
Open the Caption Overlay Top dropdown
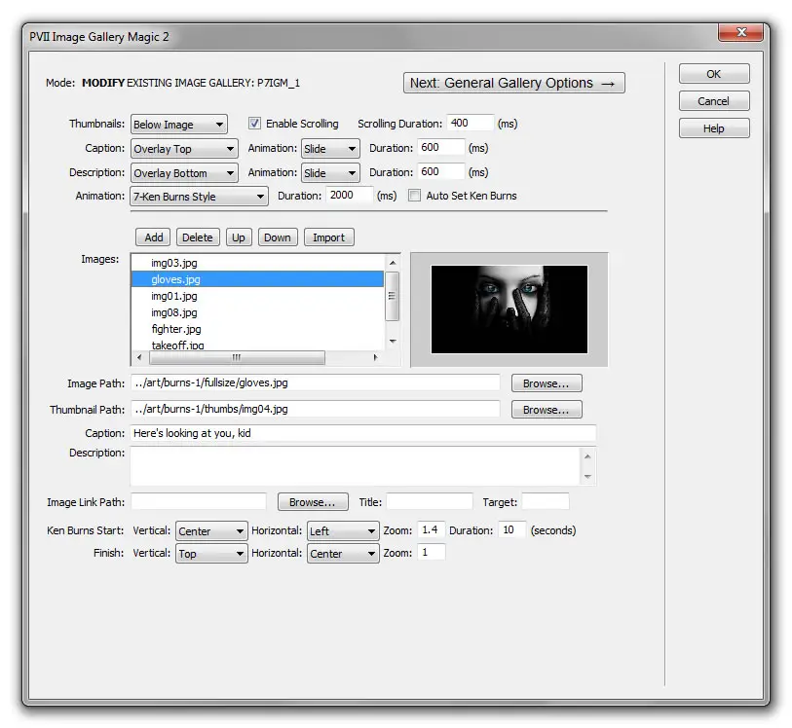point(184,149)
